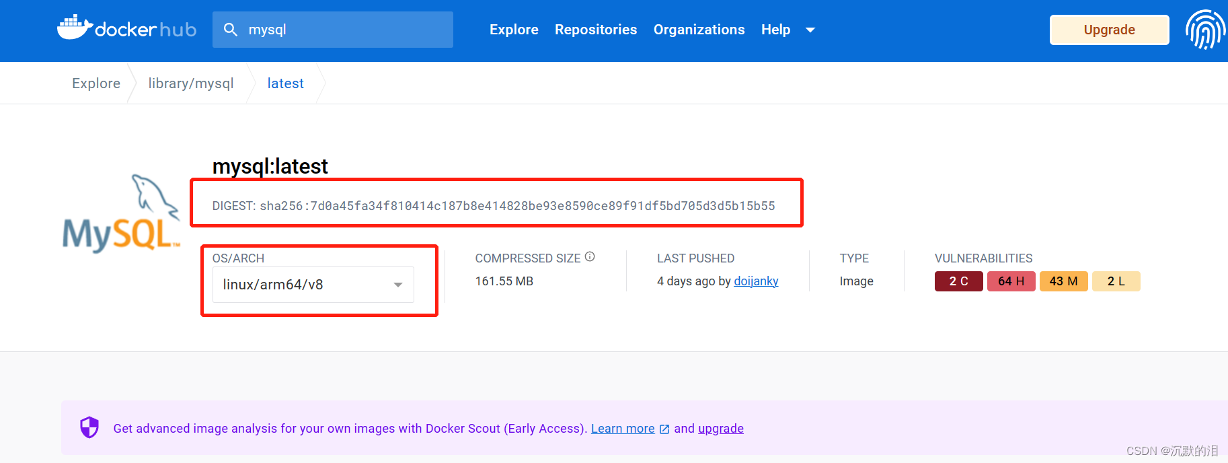Open the Learn more link
Viewport: 1228px width, 463px height.
coord(623,429)
